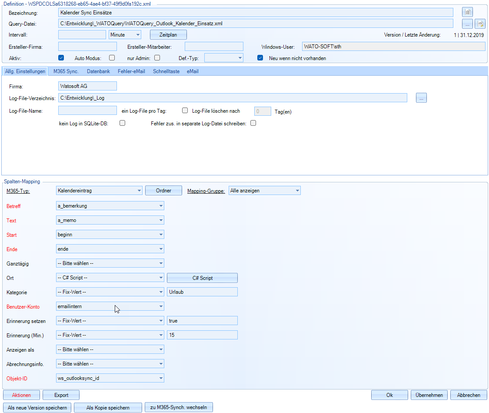The image size is (489, 413).
Task: Enable 'kein Log in SQLite-DB' checkbox
Action: (x=123, y=123)
